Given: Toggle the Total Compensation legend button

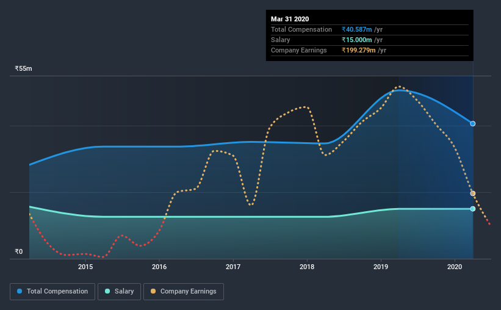Looking at the screenshot, I should [x=52, y=292].
